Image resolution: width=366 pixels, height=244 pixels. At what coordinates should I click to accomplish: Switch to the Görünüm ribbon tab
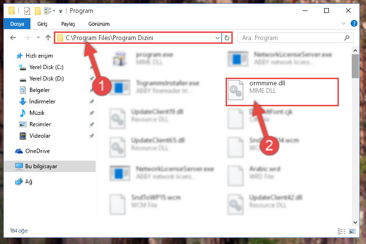pos(99,24)
